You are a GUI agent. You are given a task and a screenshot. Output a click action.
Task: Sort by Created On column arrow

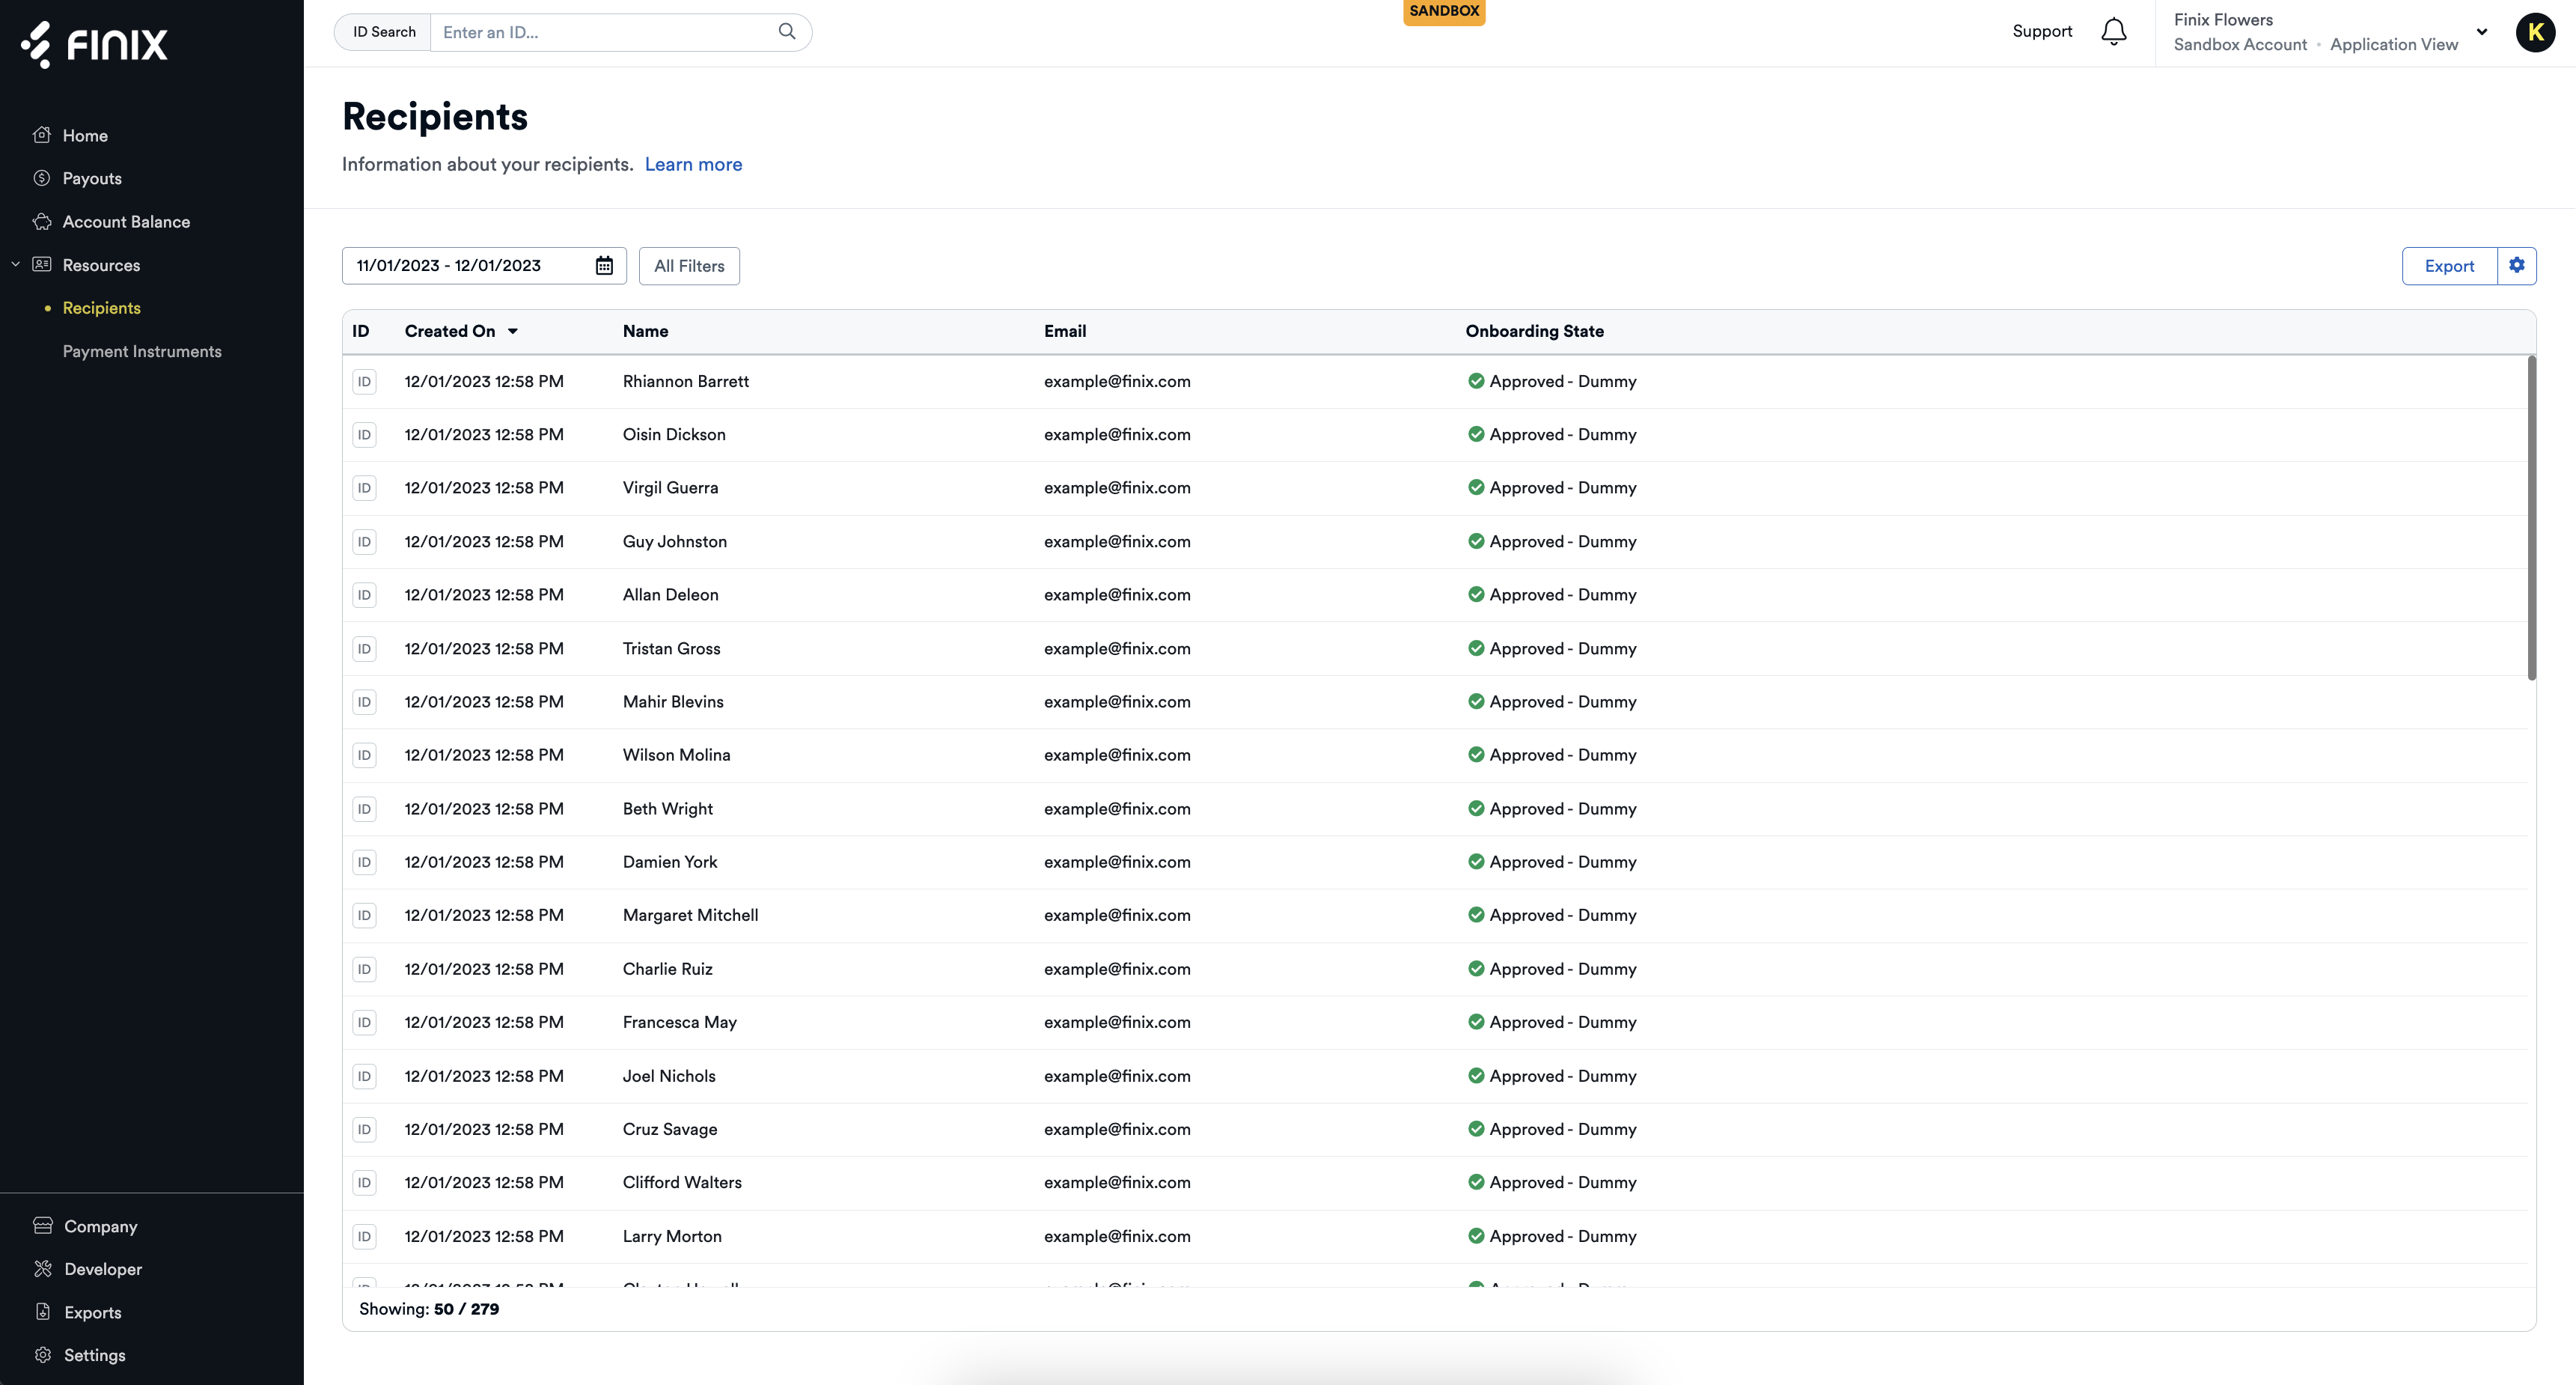[513, 331]
